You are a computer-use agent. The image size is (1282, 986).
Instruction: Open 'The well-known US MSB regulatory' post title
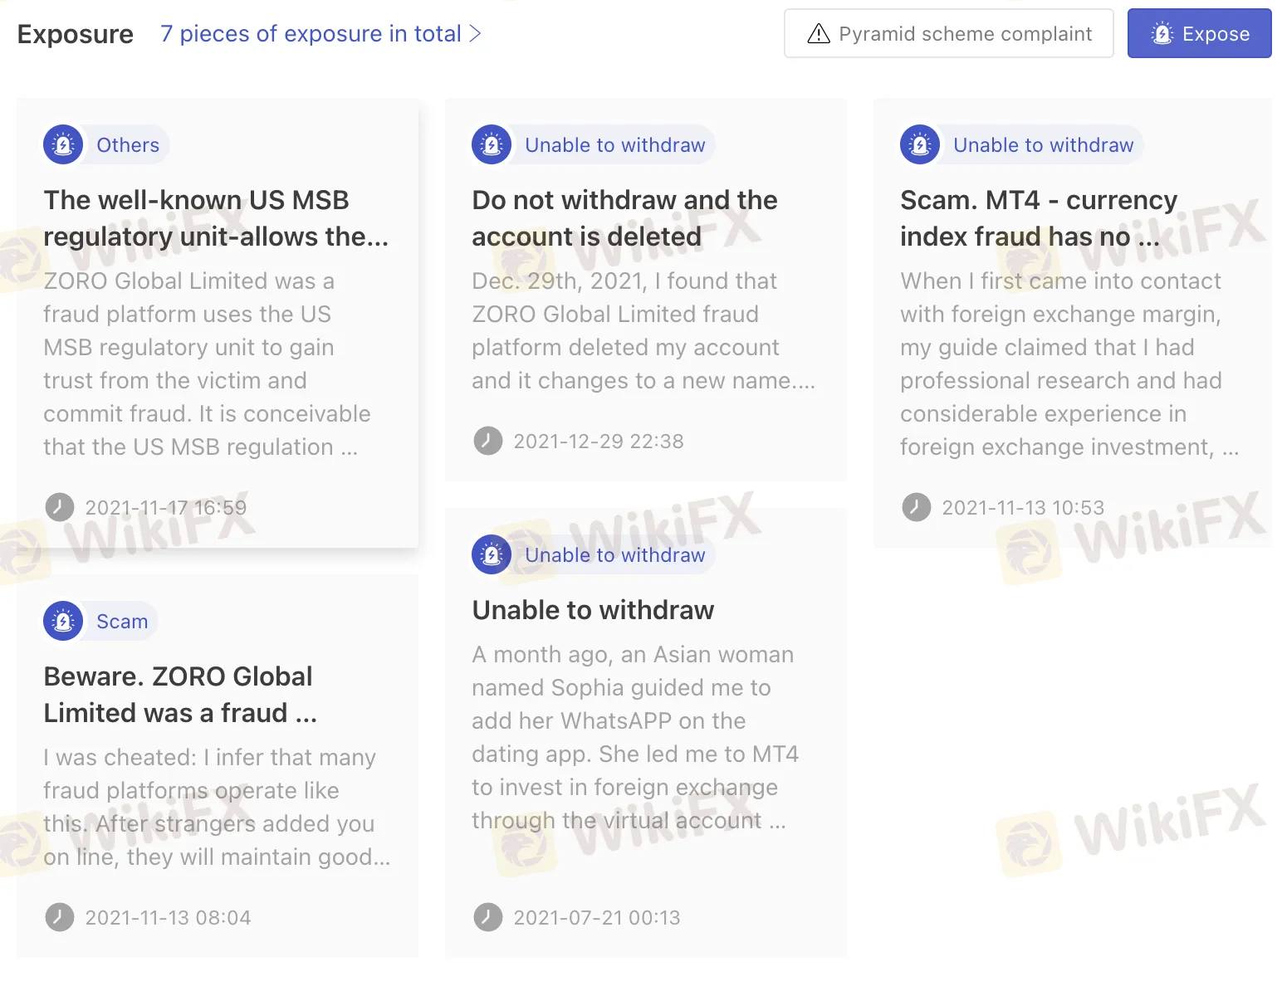[216, 218]
